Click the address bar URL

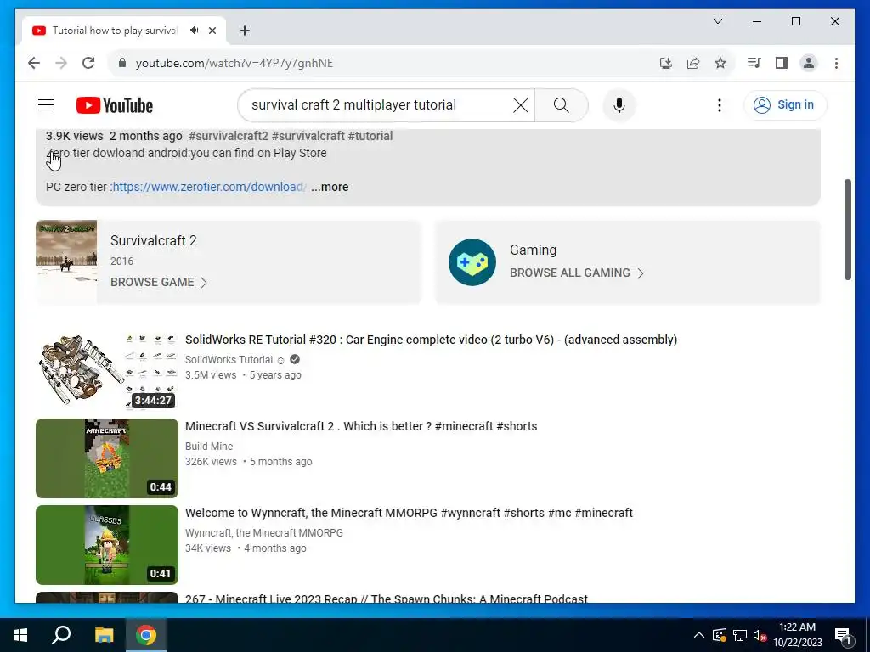click(x=234, y=63)
